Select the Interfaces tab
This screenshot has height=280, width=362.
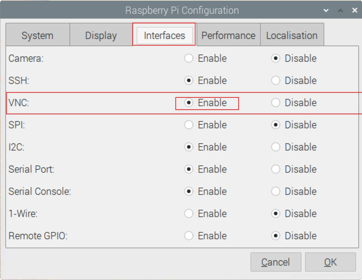click(164, 35)
